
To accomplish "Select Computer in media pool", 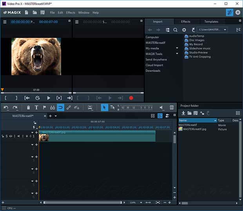I will [152, 37].
